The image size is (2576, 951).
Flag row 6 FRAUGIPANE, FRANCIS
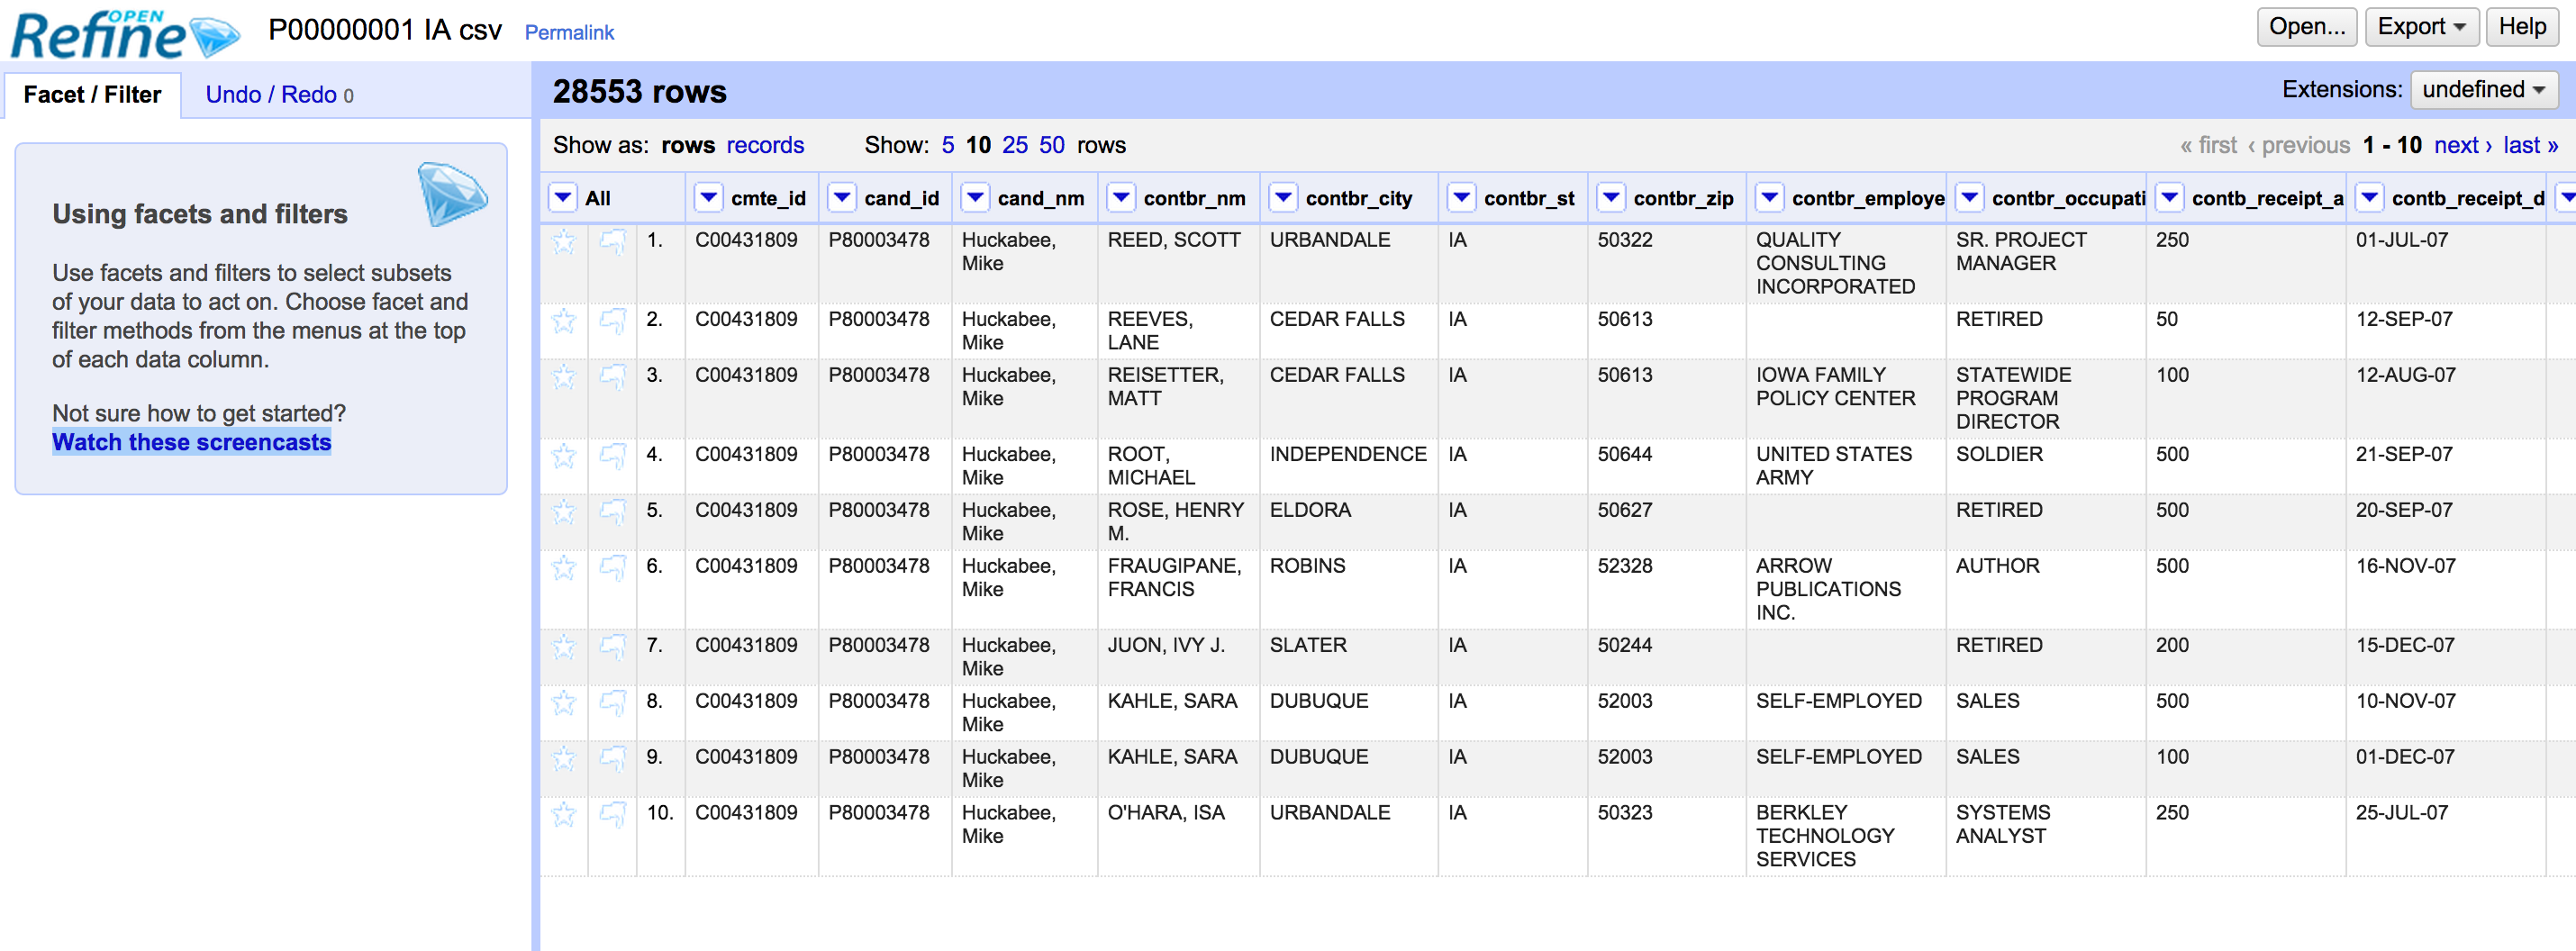coord(612,567)
